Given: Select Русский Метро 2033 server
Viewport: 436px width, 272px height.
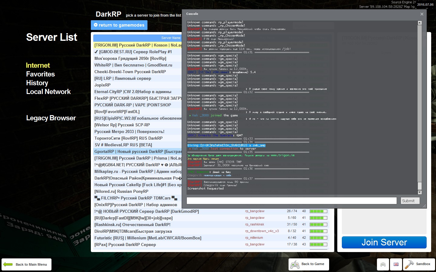Looking at the screenshot, I should [138, 131].
